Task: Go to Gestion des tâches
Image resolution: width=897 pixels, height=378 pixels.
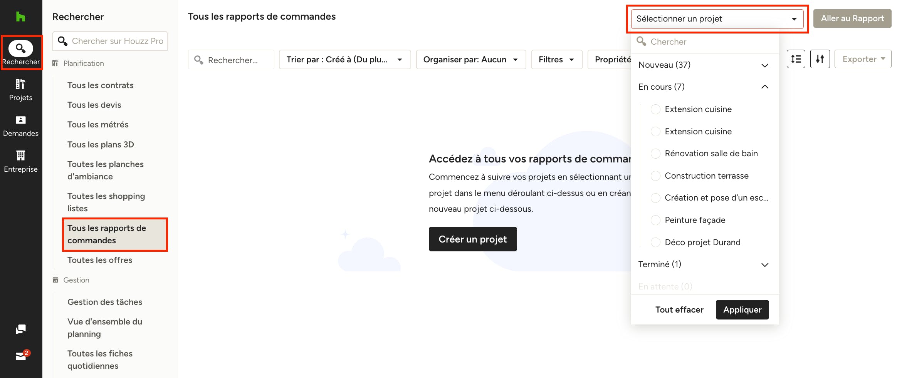Action: coord(105,302)
